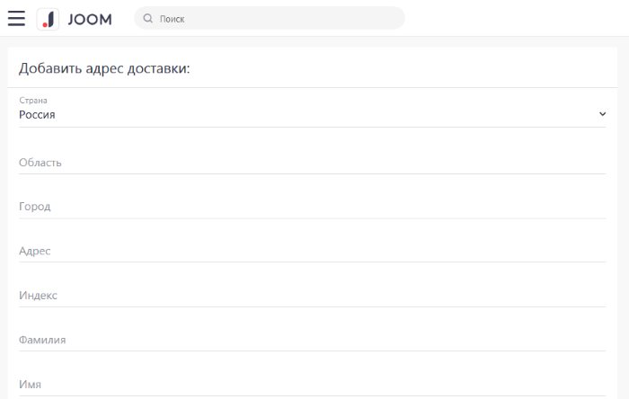Click the Добавить адрес доставки heading

tap(104, 68)
